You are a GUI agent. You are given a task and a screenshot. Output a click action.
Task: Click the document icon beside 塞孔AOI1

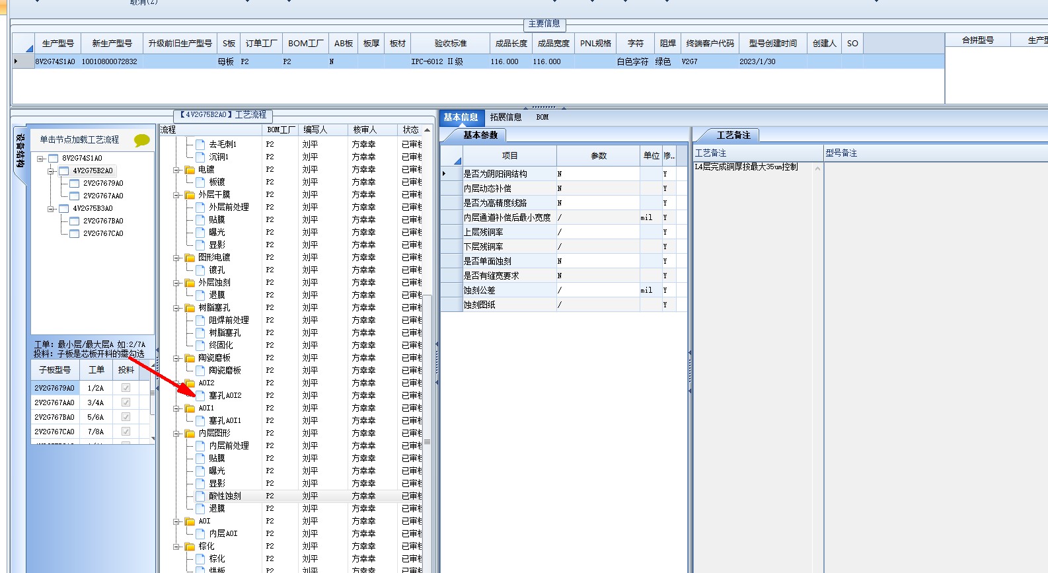click(x=201, y=421)
